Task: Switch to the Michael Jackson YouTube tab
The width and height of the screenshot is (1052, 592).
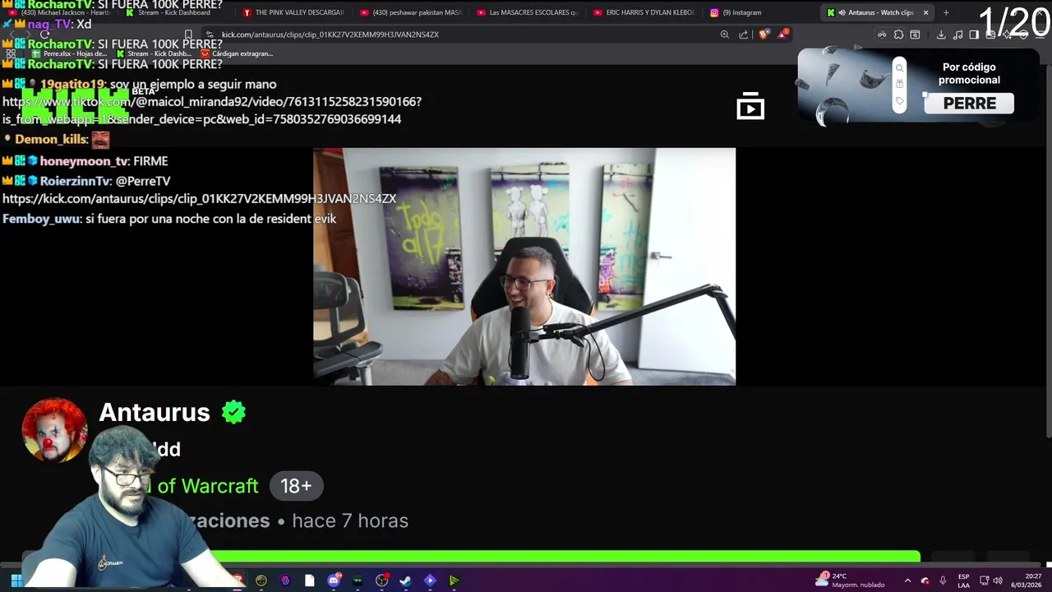Action: (x=59, y=12)
